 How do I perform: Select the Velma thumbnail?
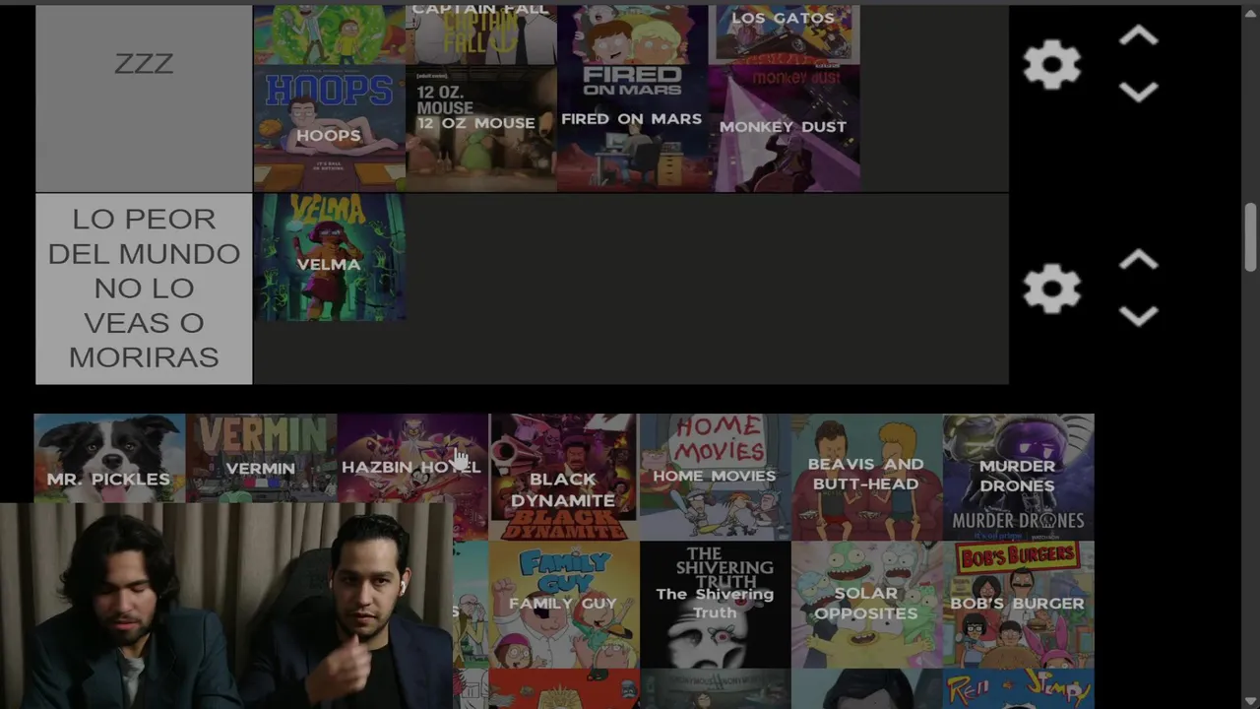coord(329,257)
